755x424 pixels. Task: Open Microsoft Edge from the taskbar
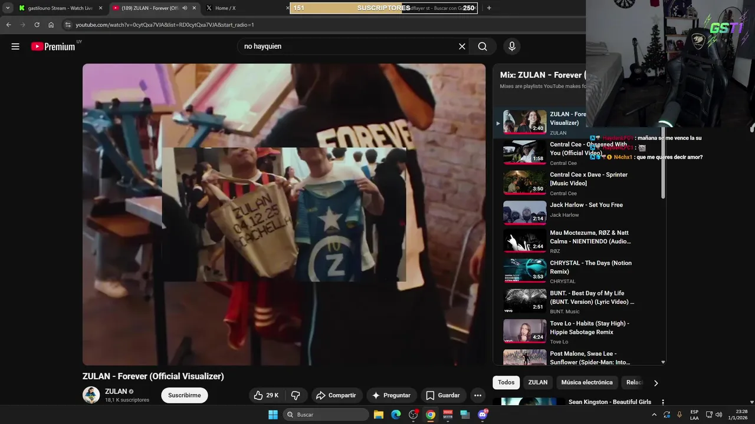tap(396, 415)
